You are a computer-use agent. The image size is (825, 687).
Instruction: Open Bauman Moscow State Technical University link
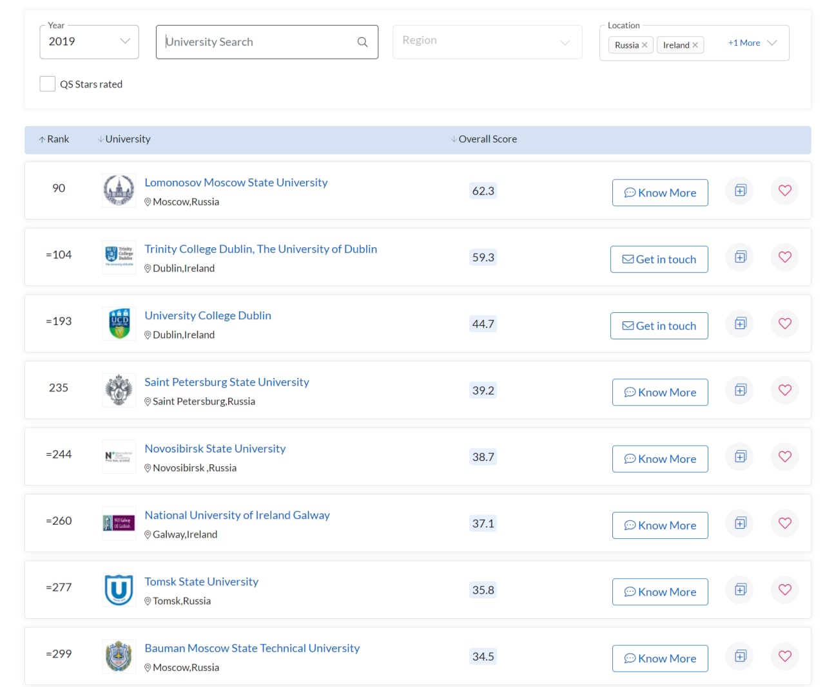pyautogui.click(x=252, y=648)
